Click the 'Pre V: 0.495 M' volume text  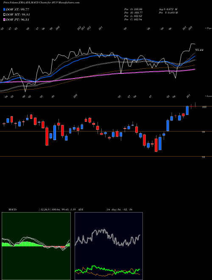click(168, 13)
